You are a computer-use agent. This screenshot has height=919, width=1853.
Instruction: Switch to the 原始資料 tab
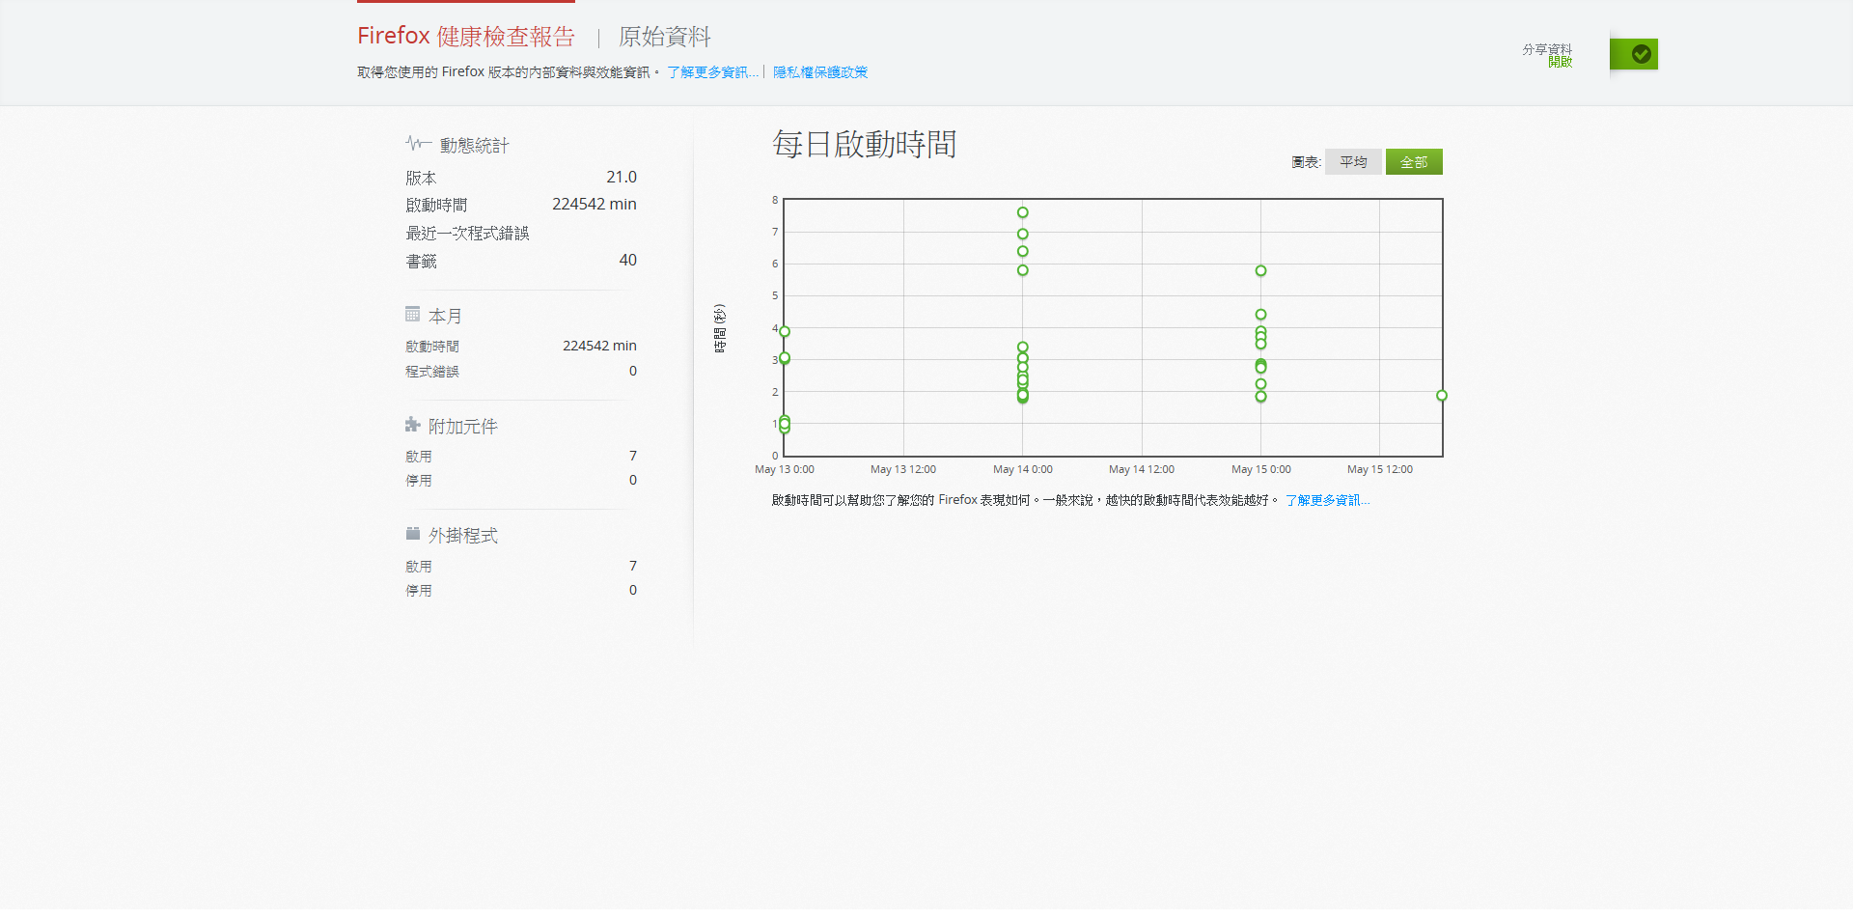[664, 37]
